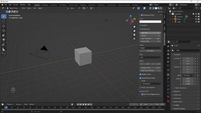Open the Render properties tab icon
Viewport: 201px width, 113px height.
tap(168, 51)
